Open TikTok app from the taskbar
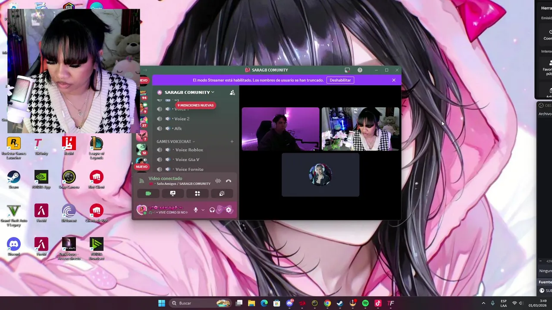552x310 pixels. (x=378, y=303)
